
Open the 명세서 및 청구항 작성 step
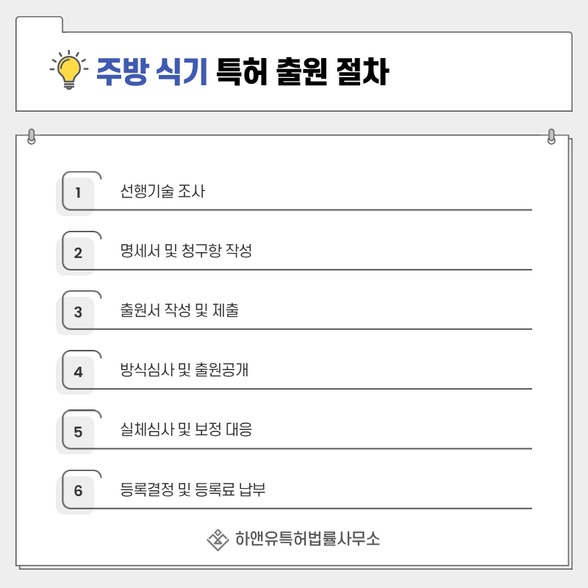186,251
